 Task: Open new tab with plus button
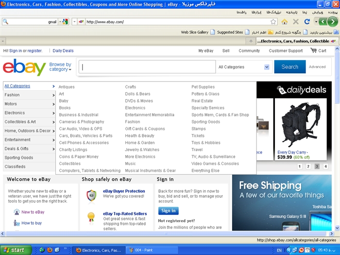[x=251, y=41]
